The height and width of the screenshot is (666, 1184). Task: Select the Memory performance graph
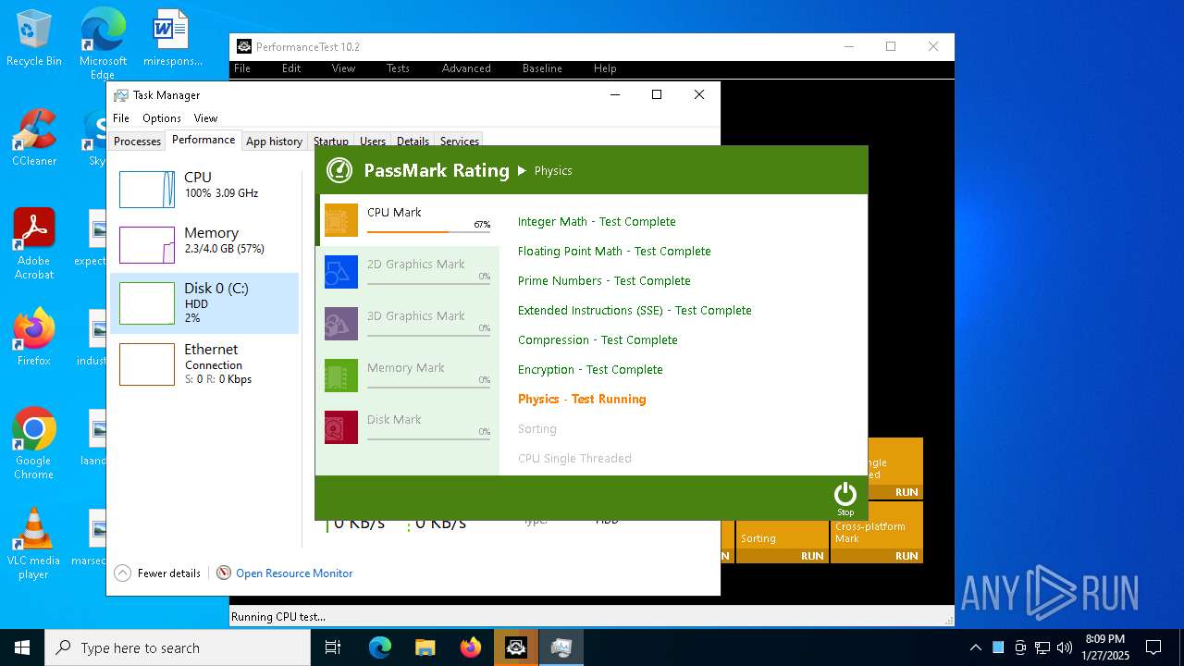point(147,245)
